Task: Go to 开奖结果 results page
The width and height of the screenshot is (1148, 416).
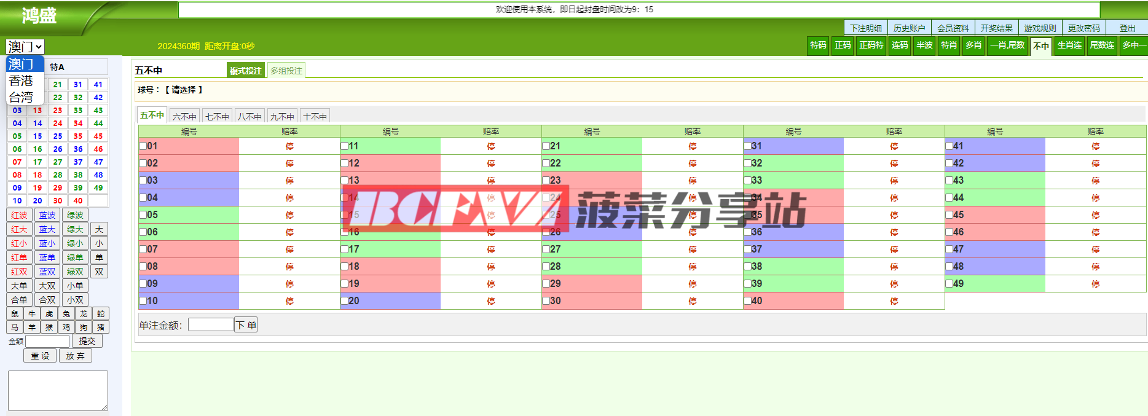Action: point(996,28)
